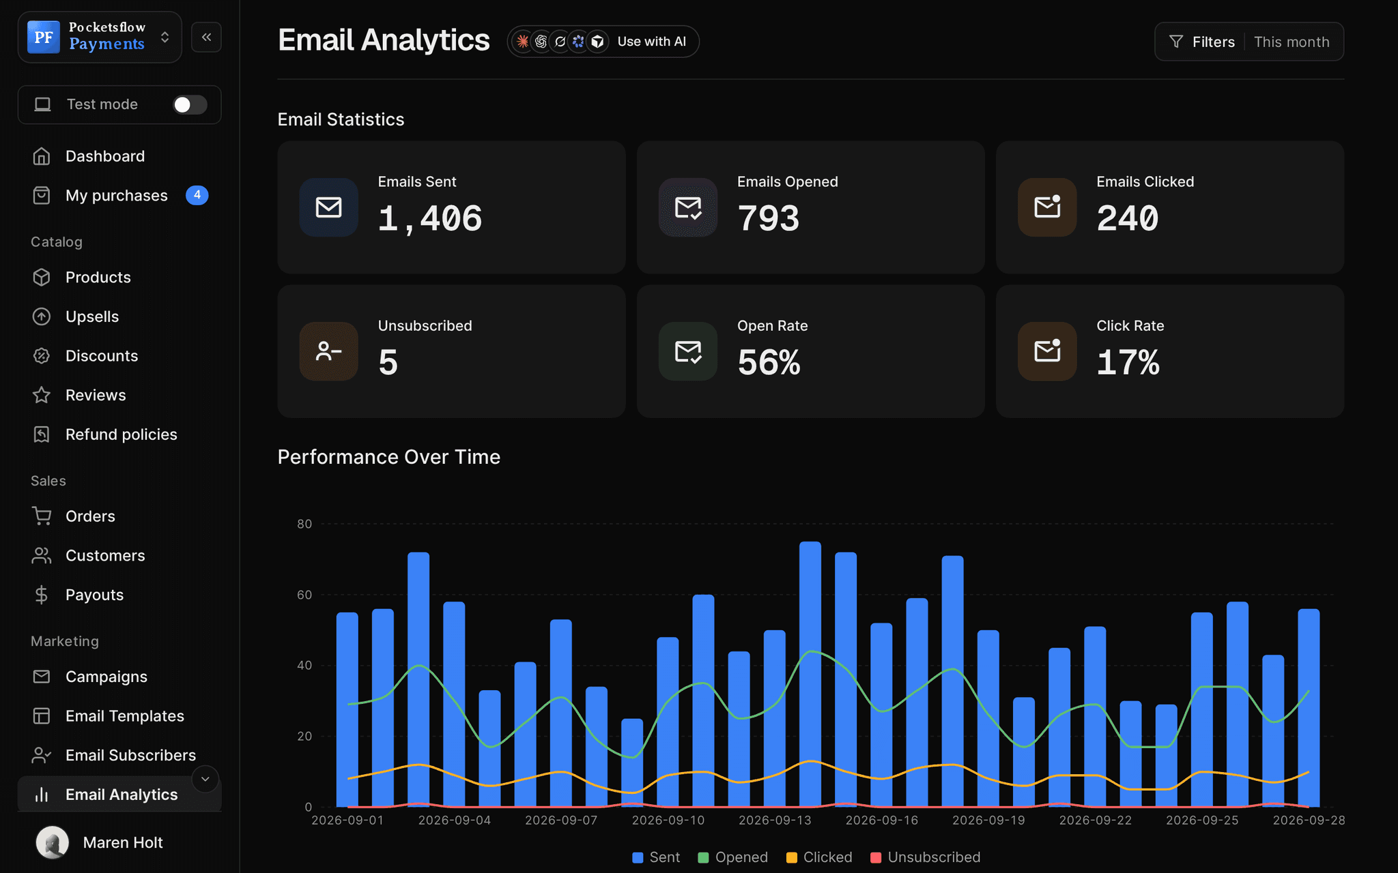This screenshot has height=873, width=1398.
Task: Toggle the Opened series in chart legend
Action: click(733, 857)
